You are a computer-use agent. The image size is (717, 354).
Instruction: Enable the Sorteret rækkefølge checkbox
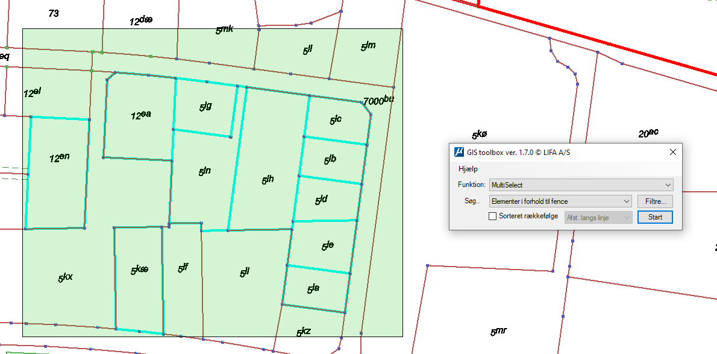point(492,217)
